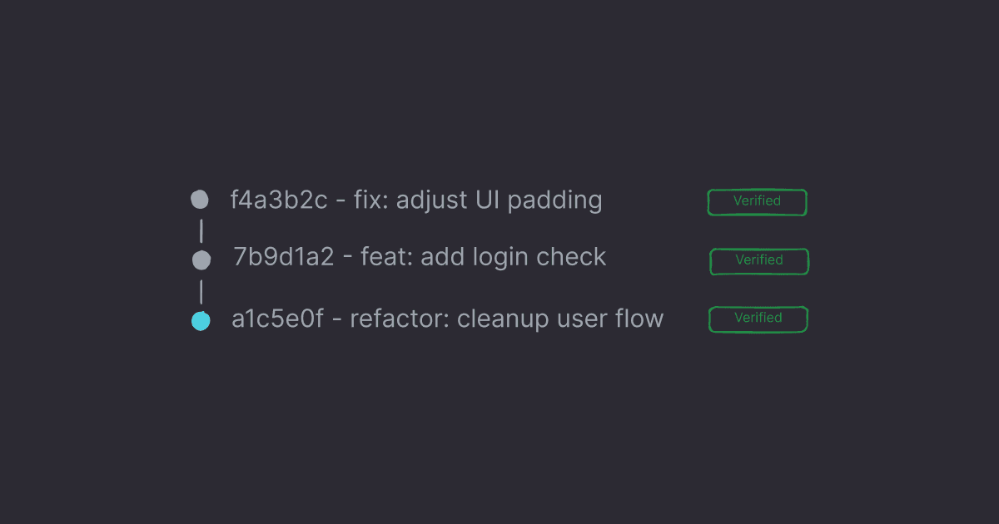Click the cyan dot for commit a1c5e0f
999x524 pixels.
click(201, 320)
